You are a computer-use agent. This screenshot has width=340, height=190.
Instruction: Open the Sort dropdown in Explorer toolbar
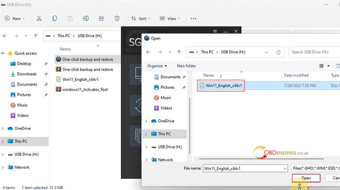(x=141, y=18)
